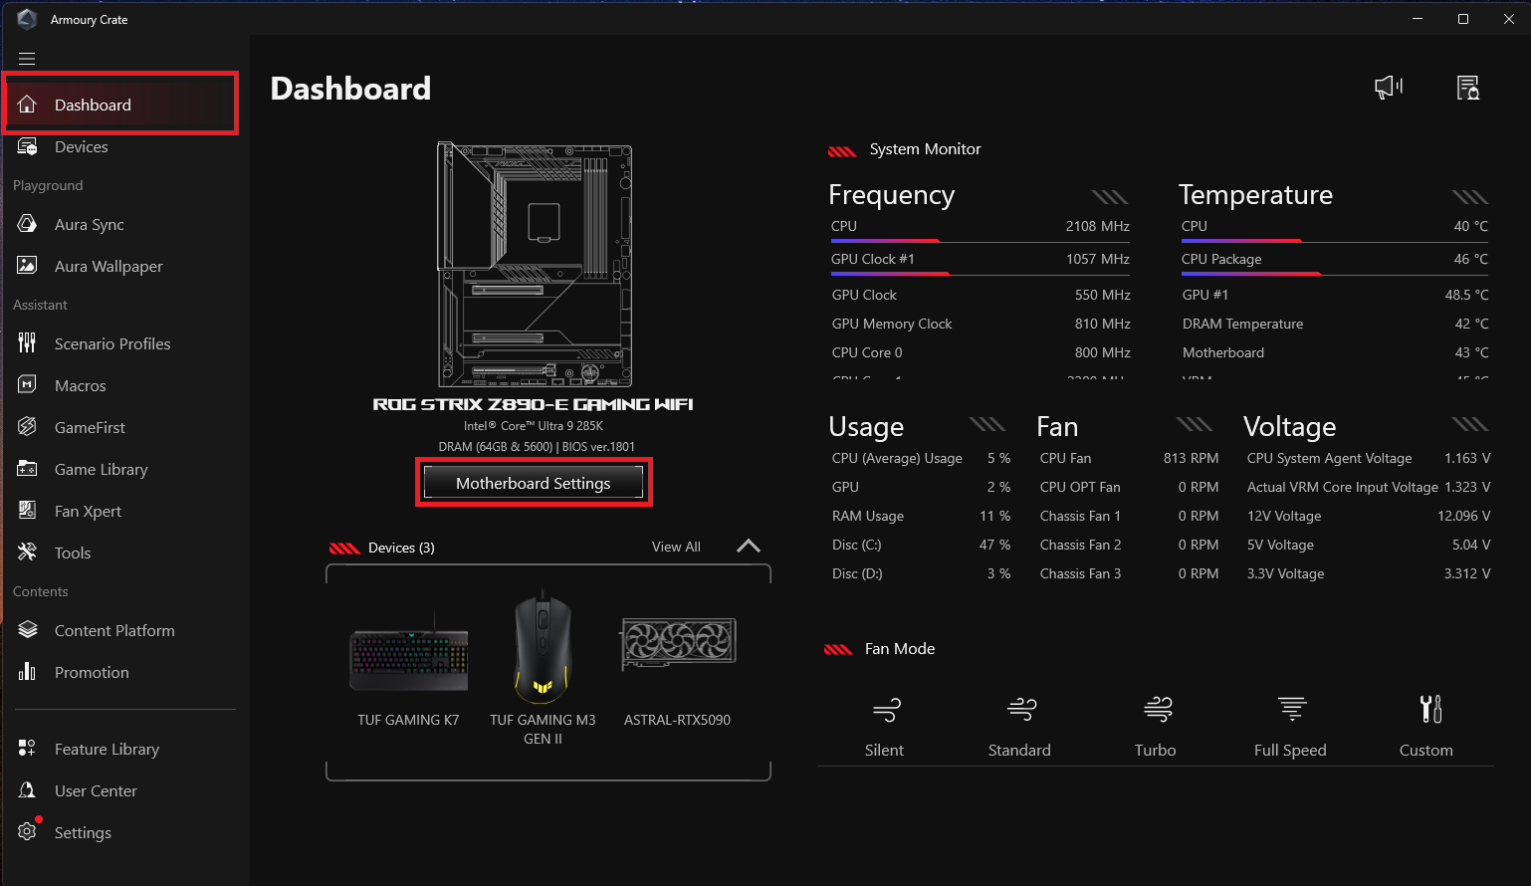This screenshot has height=886, width=1531.
Task: Select the ASTRAL-RTX5090 graphics card thumbnail
Action: [678, 643]
